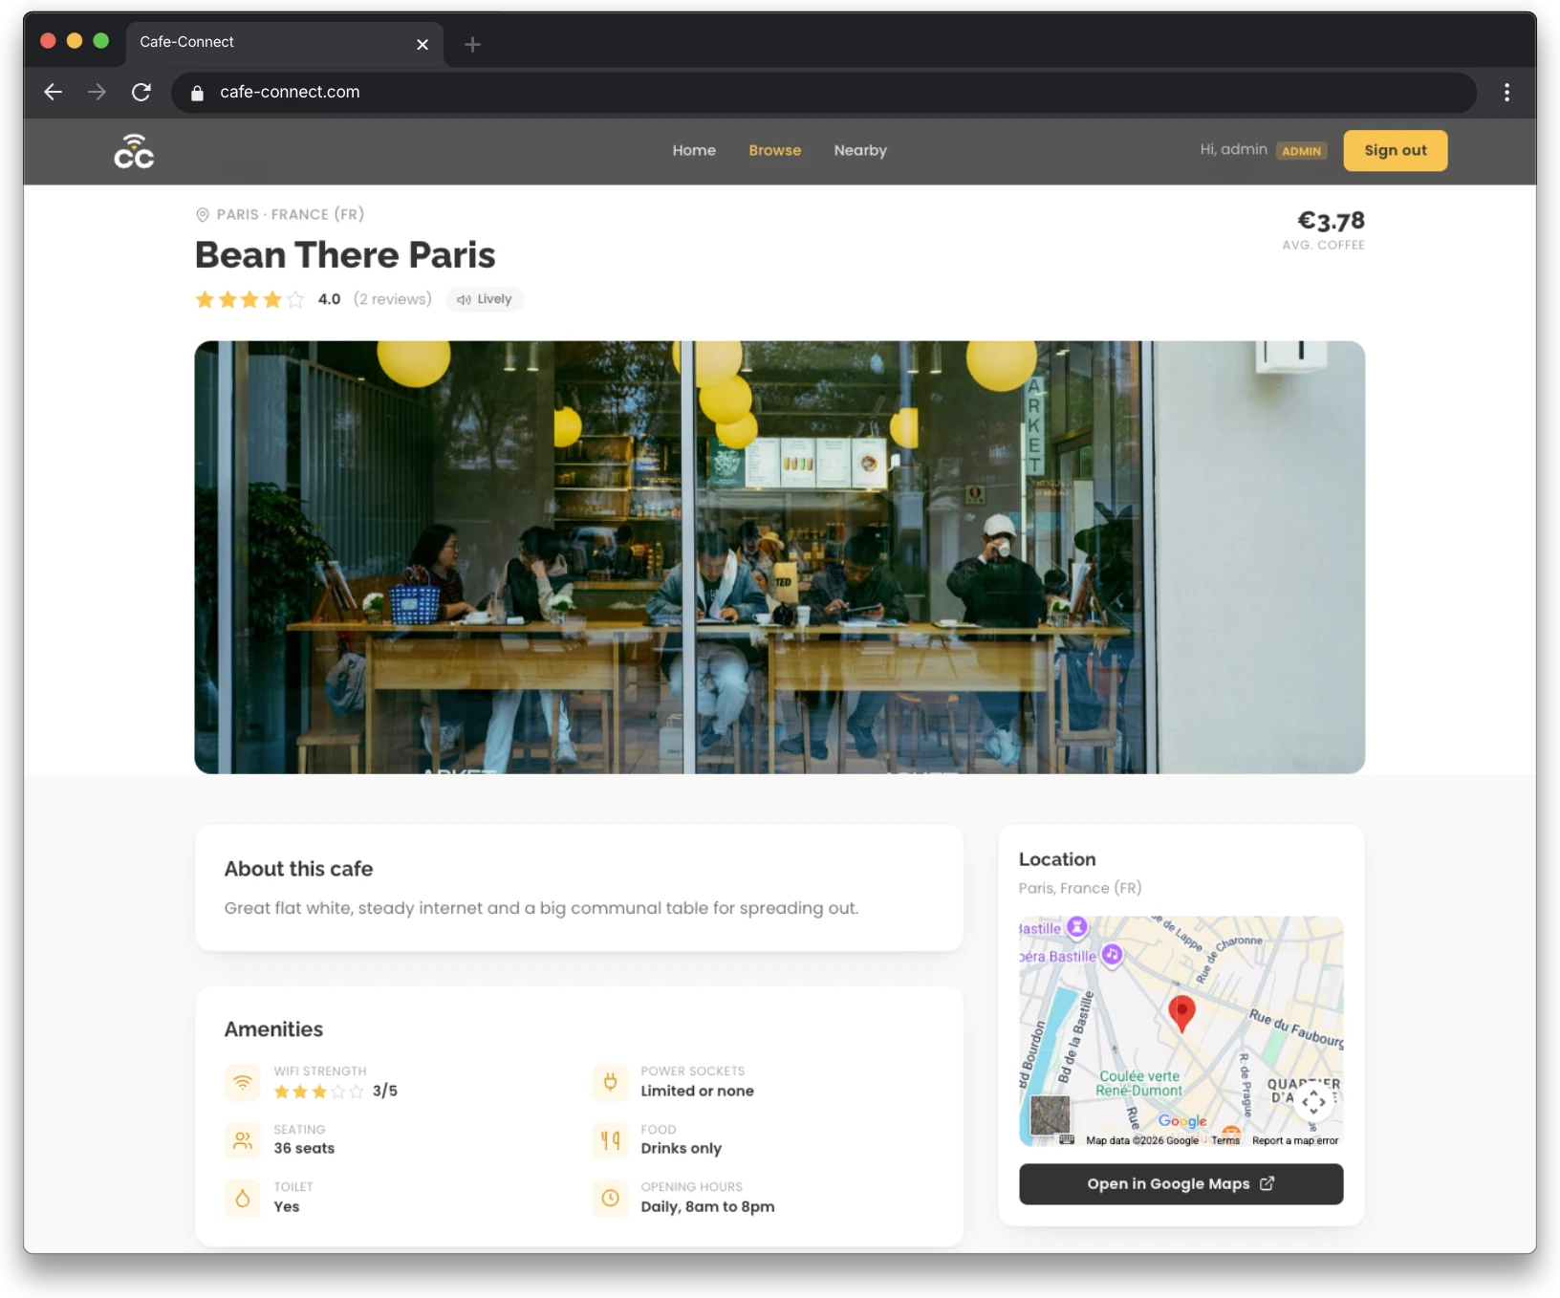Click 'Hi, admin' greeting text
The width and height of the screenshot is (1560, 1298).
click(x=1233, y=149)
